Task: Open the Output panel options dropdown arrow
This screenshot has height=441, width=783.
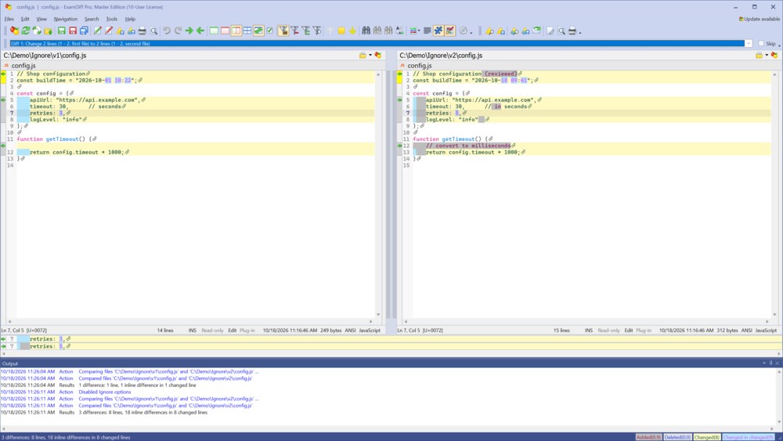Action: (x=764, y=363)
